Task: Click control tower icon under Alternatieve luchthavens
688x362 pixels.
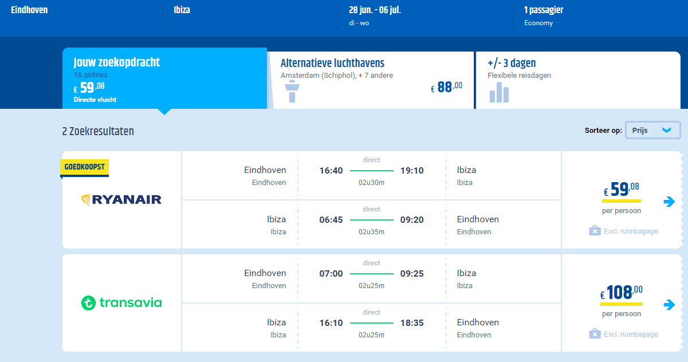Action: click(292, 92)
